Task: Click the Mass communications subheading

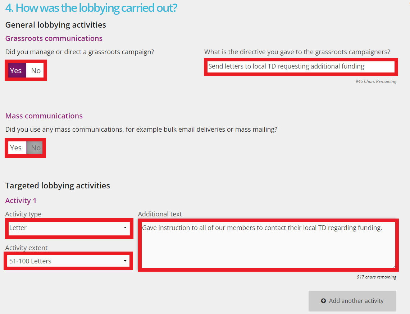Action: point(44,116)
